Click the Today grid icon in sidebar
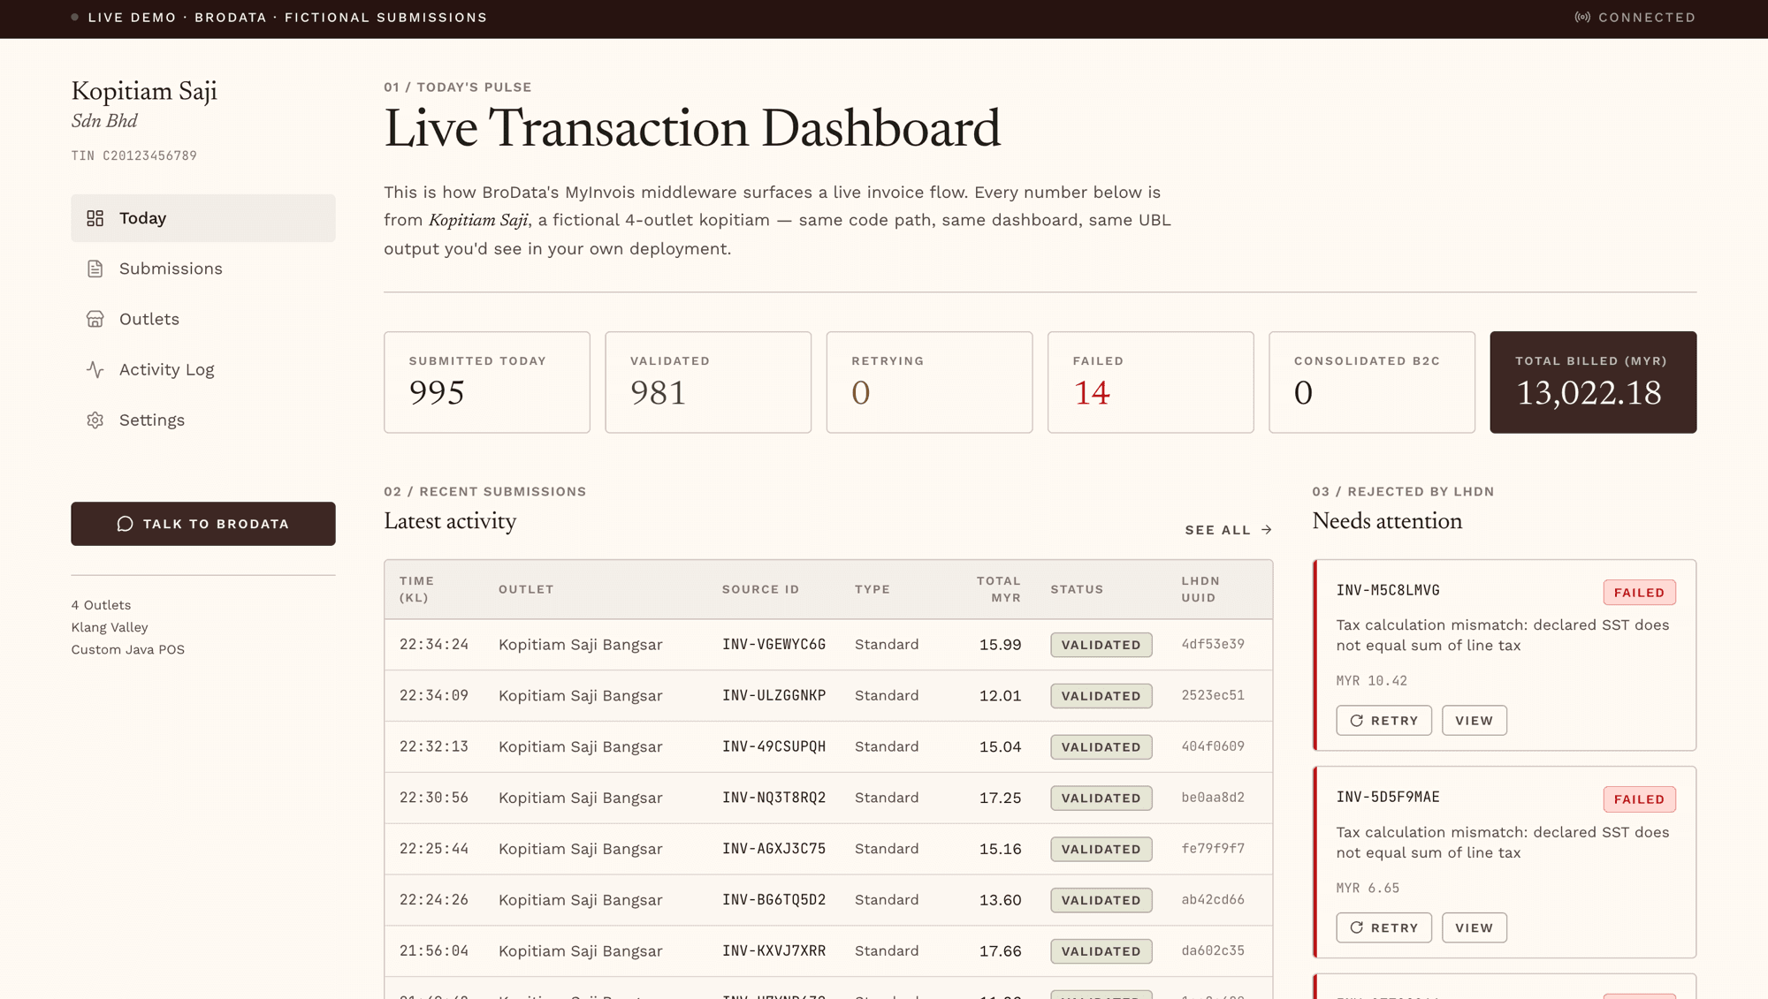1768x999 pixels. 95,218
